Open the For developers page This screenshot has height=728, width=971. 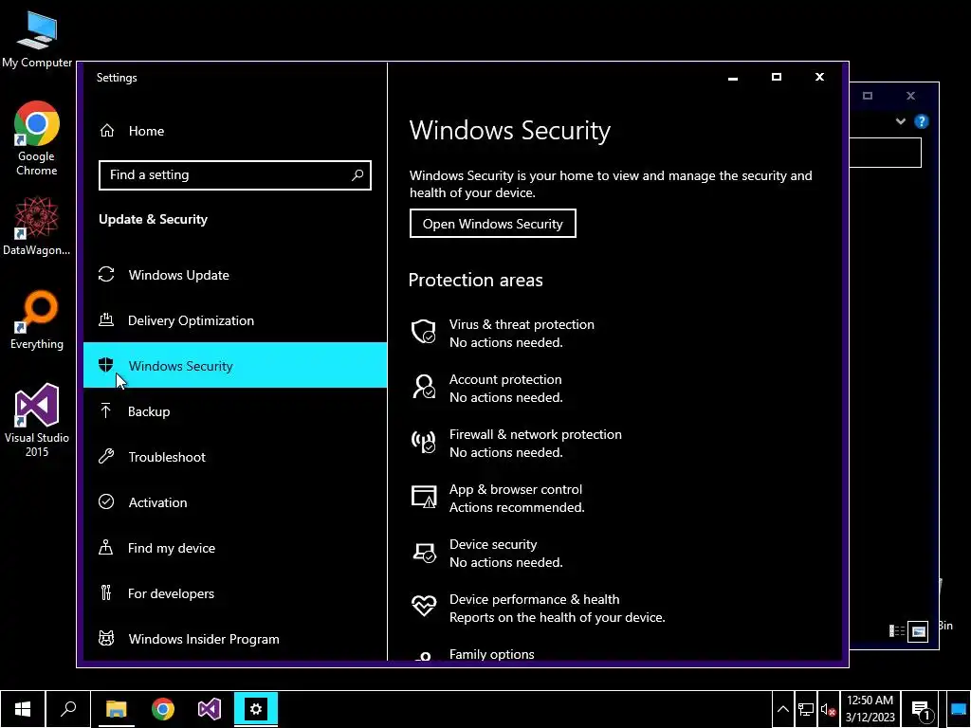pos(235,593)
